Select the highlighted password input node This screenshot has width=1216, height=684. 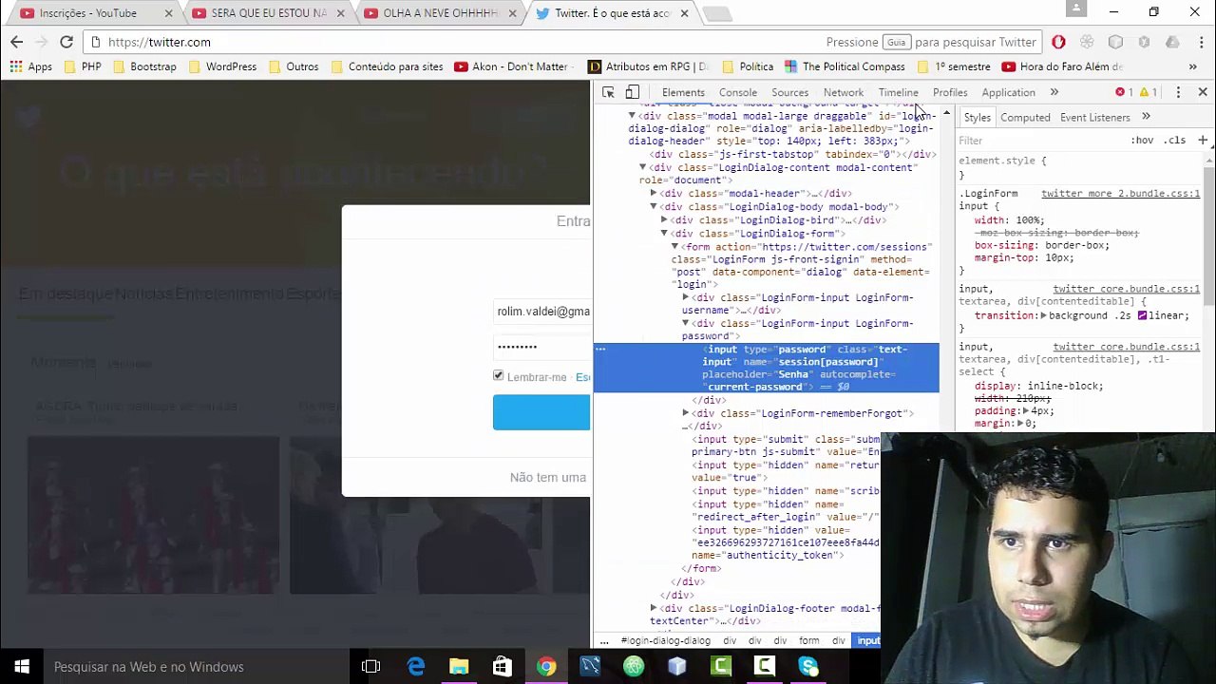pos(766,368)
